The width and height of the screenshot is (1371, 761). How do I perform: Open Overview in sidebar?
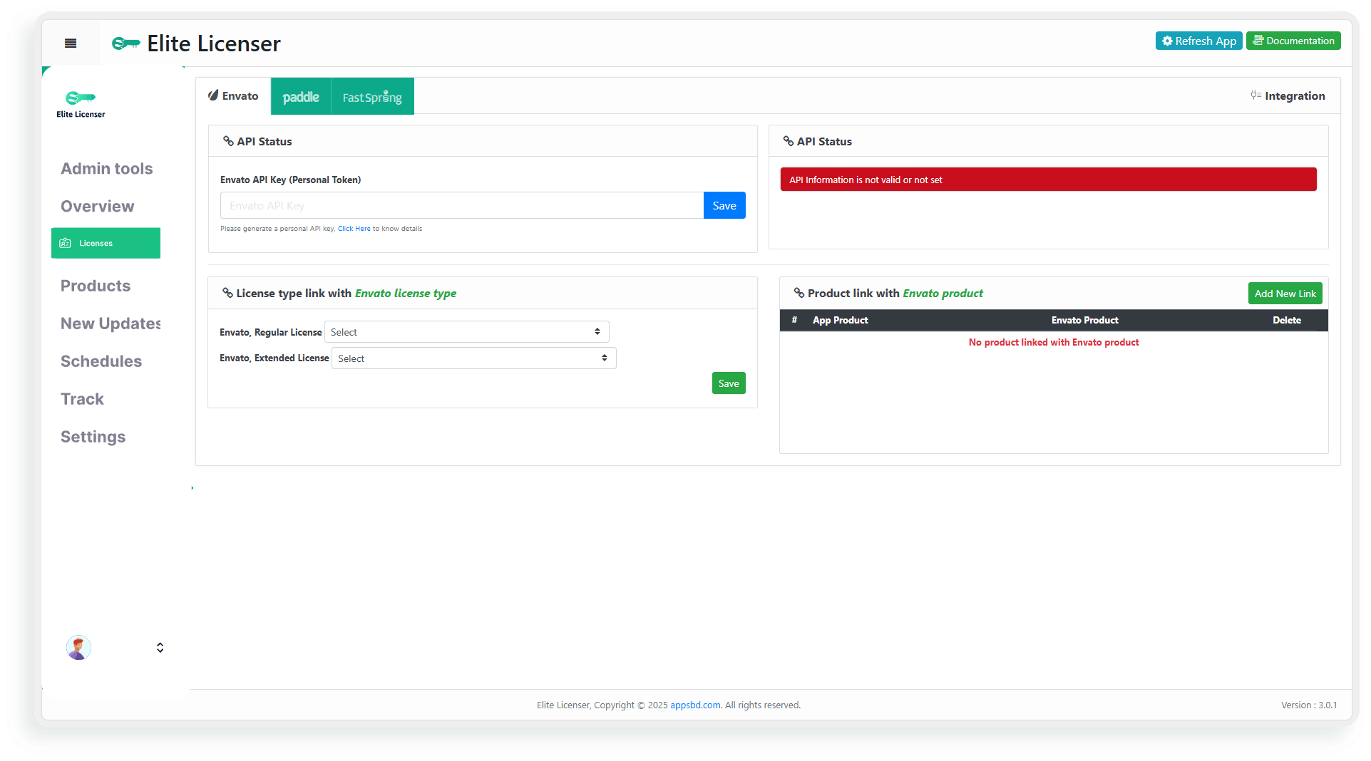(97, 207)
